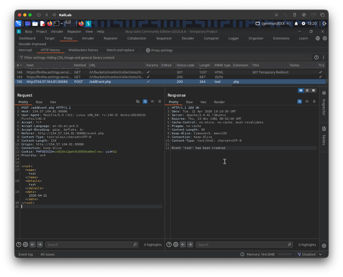Viewport: 343px width, 277px height.
Task: Focus the Request search field
Action: point(92,245)
